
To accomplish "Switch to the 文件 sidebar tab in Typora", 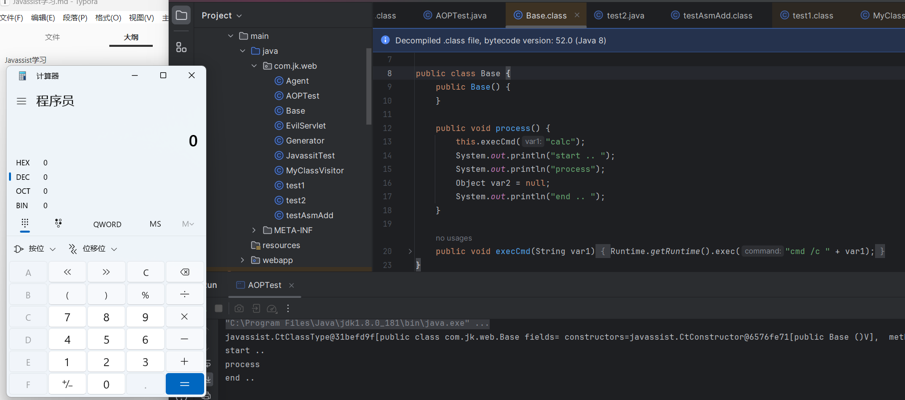I will 52,37.
